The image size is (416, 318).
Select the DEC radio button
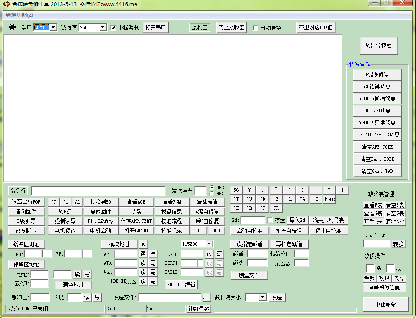[212, 188]
